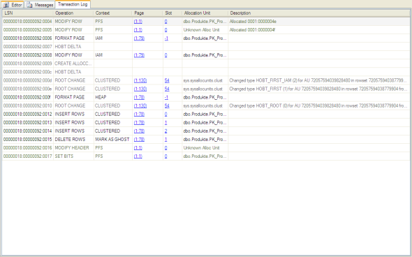Image resolution: width=412 pixels, height=257 pixels.
Task: Open page link (1:130) in LSN ...000d row
Action: coord(140,80)
